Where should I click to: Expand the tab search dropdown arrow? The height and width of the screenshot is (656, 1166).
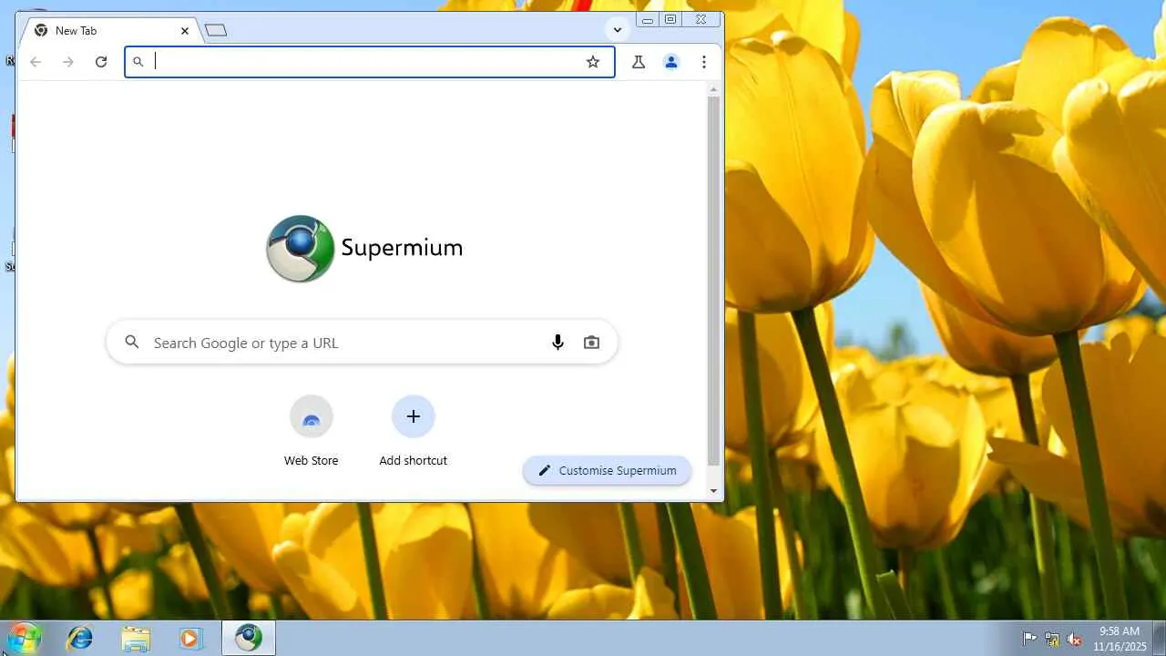coord(618,30)
